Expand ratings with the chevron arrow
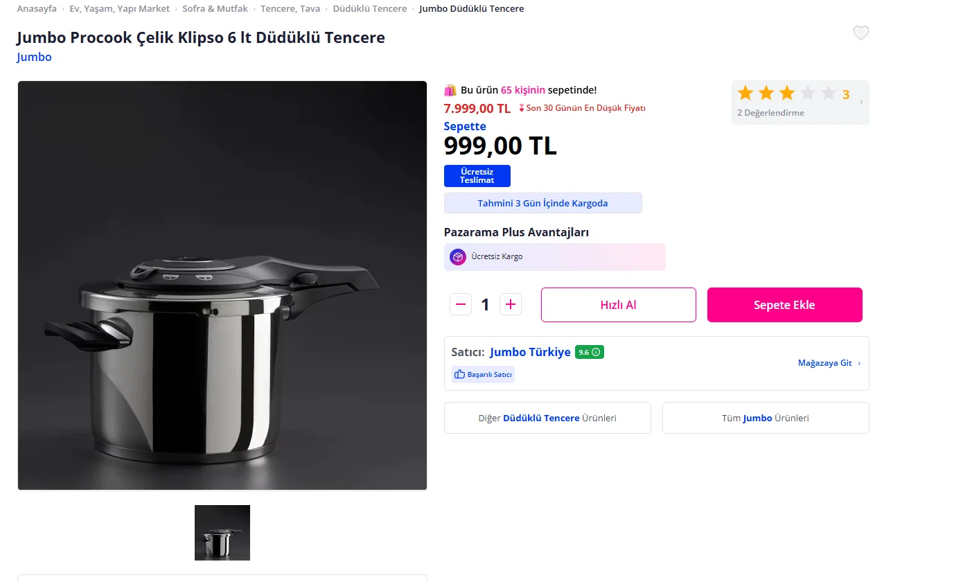The height and width of the screenshot is (582, 963). pyautogui.click(x=861, y=103)
